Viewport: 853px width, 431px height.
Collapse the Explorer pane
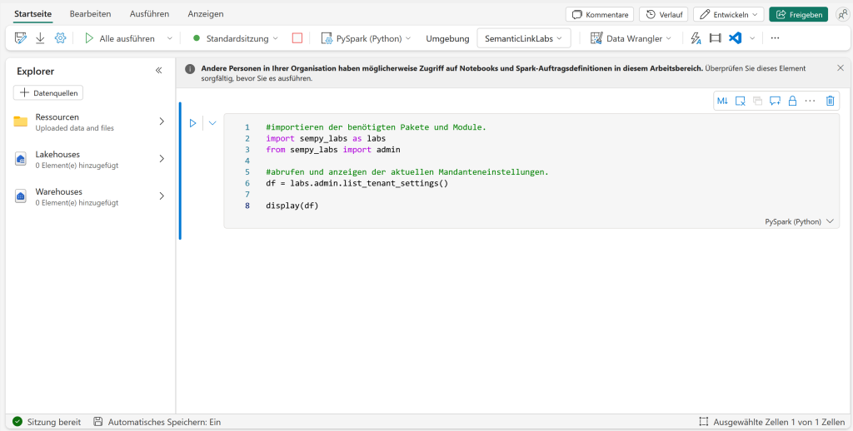[x=159, y=71]
